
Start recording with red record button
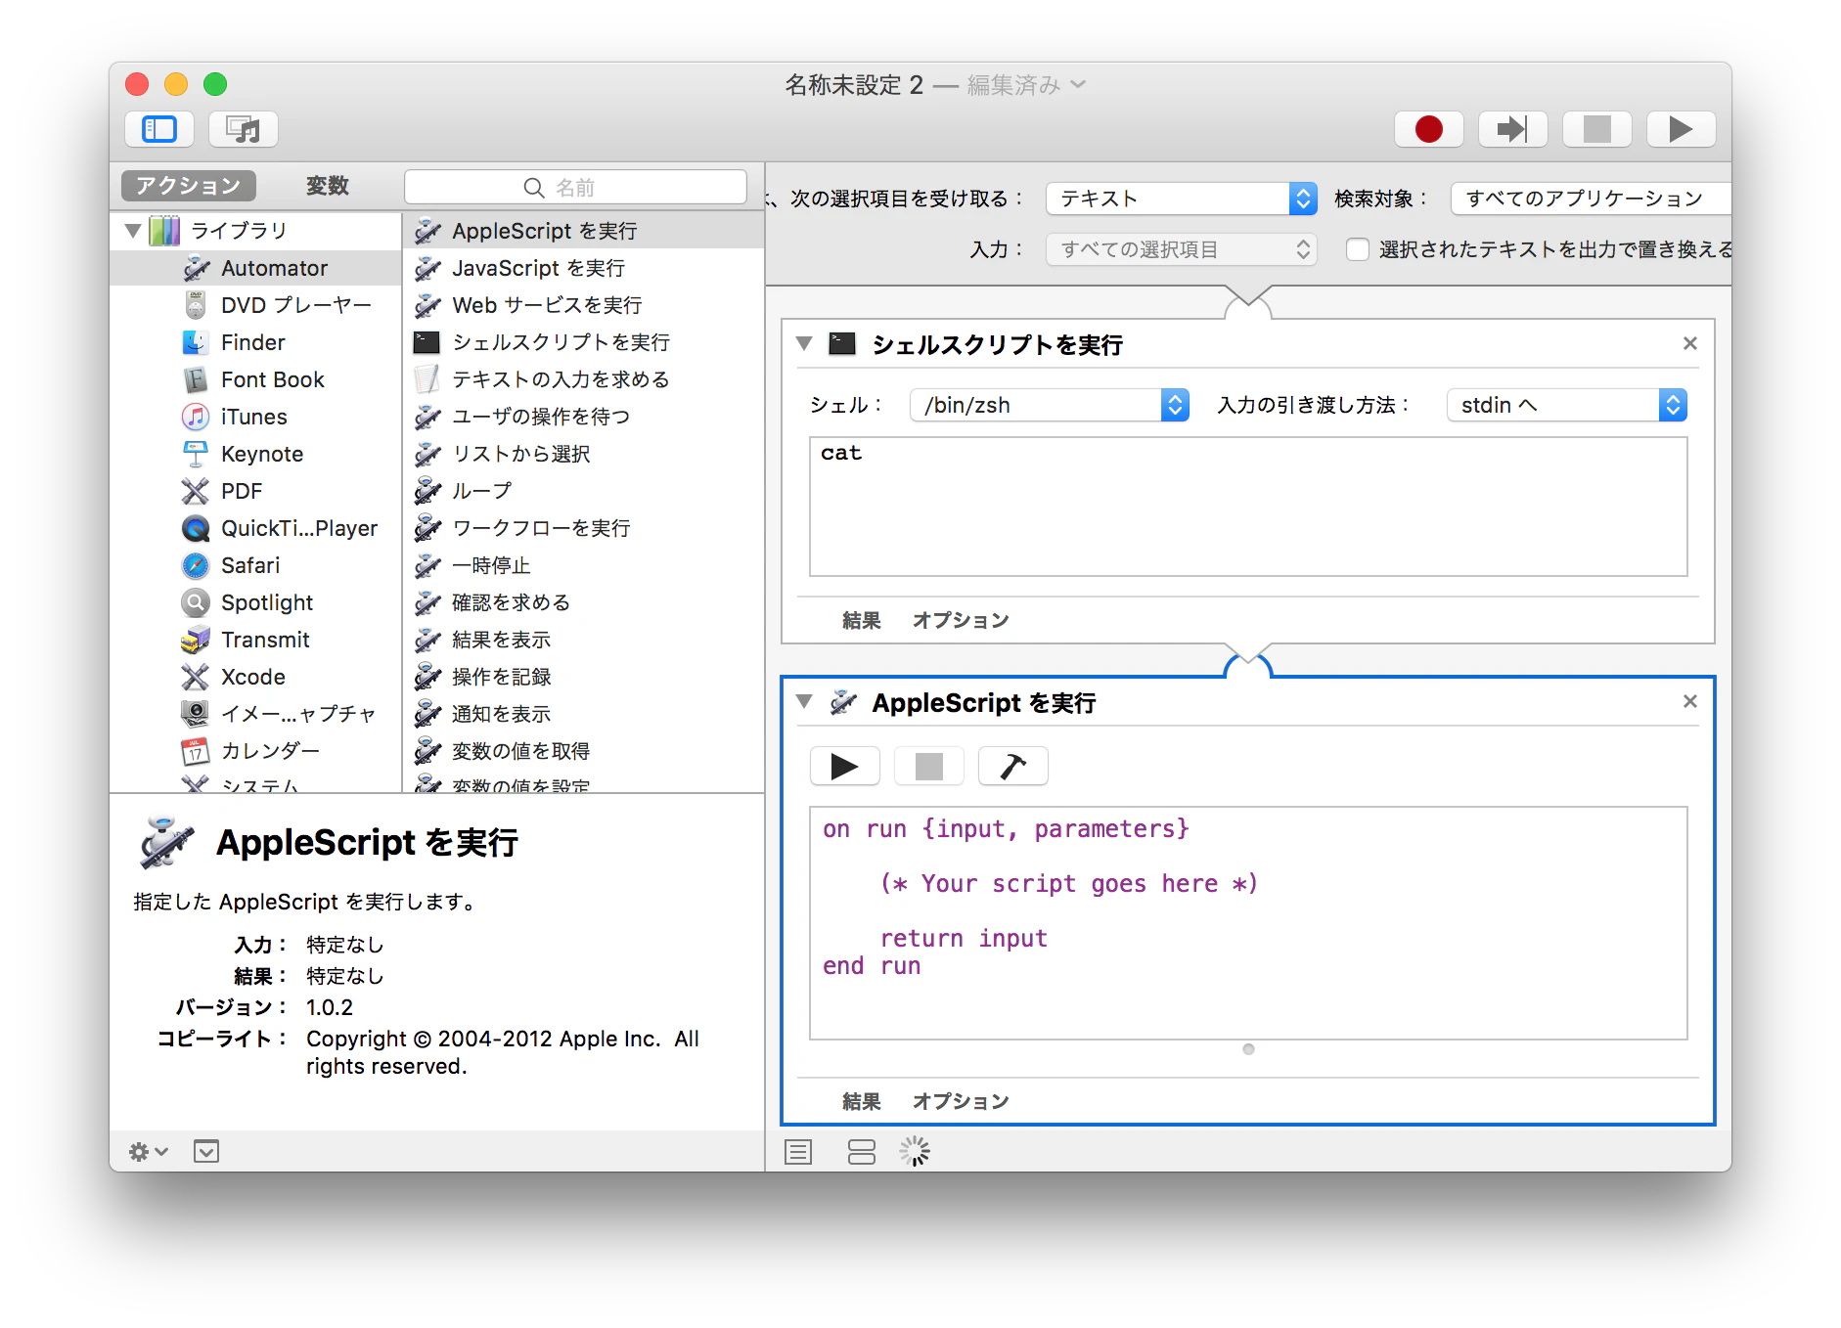[x=1428, y=129]
